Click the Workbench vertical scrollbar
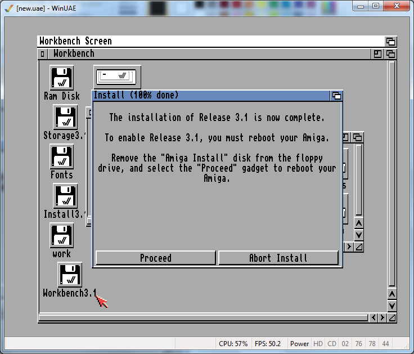 click(392, 174)
